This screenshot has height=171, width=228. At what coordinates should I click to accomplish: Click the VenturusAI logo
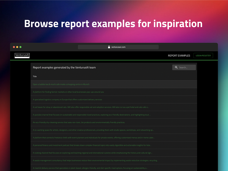(x=22, y=56)
